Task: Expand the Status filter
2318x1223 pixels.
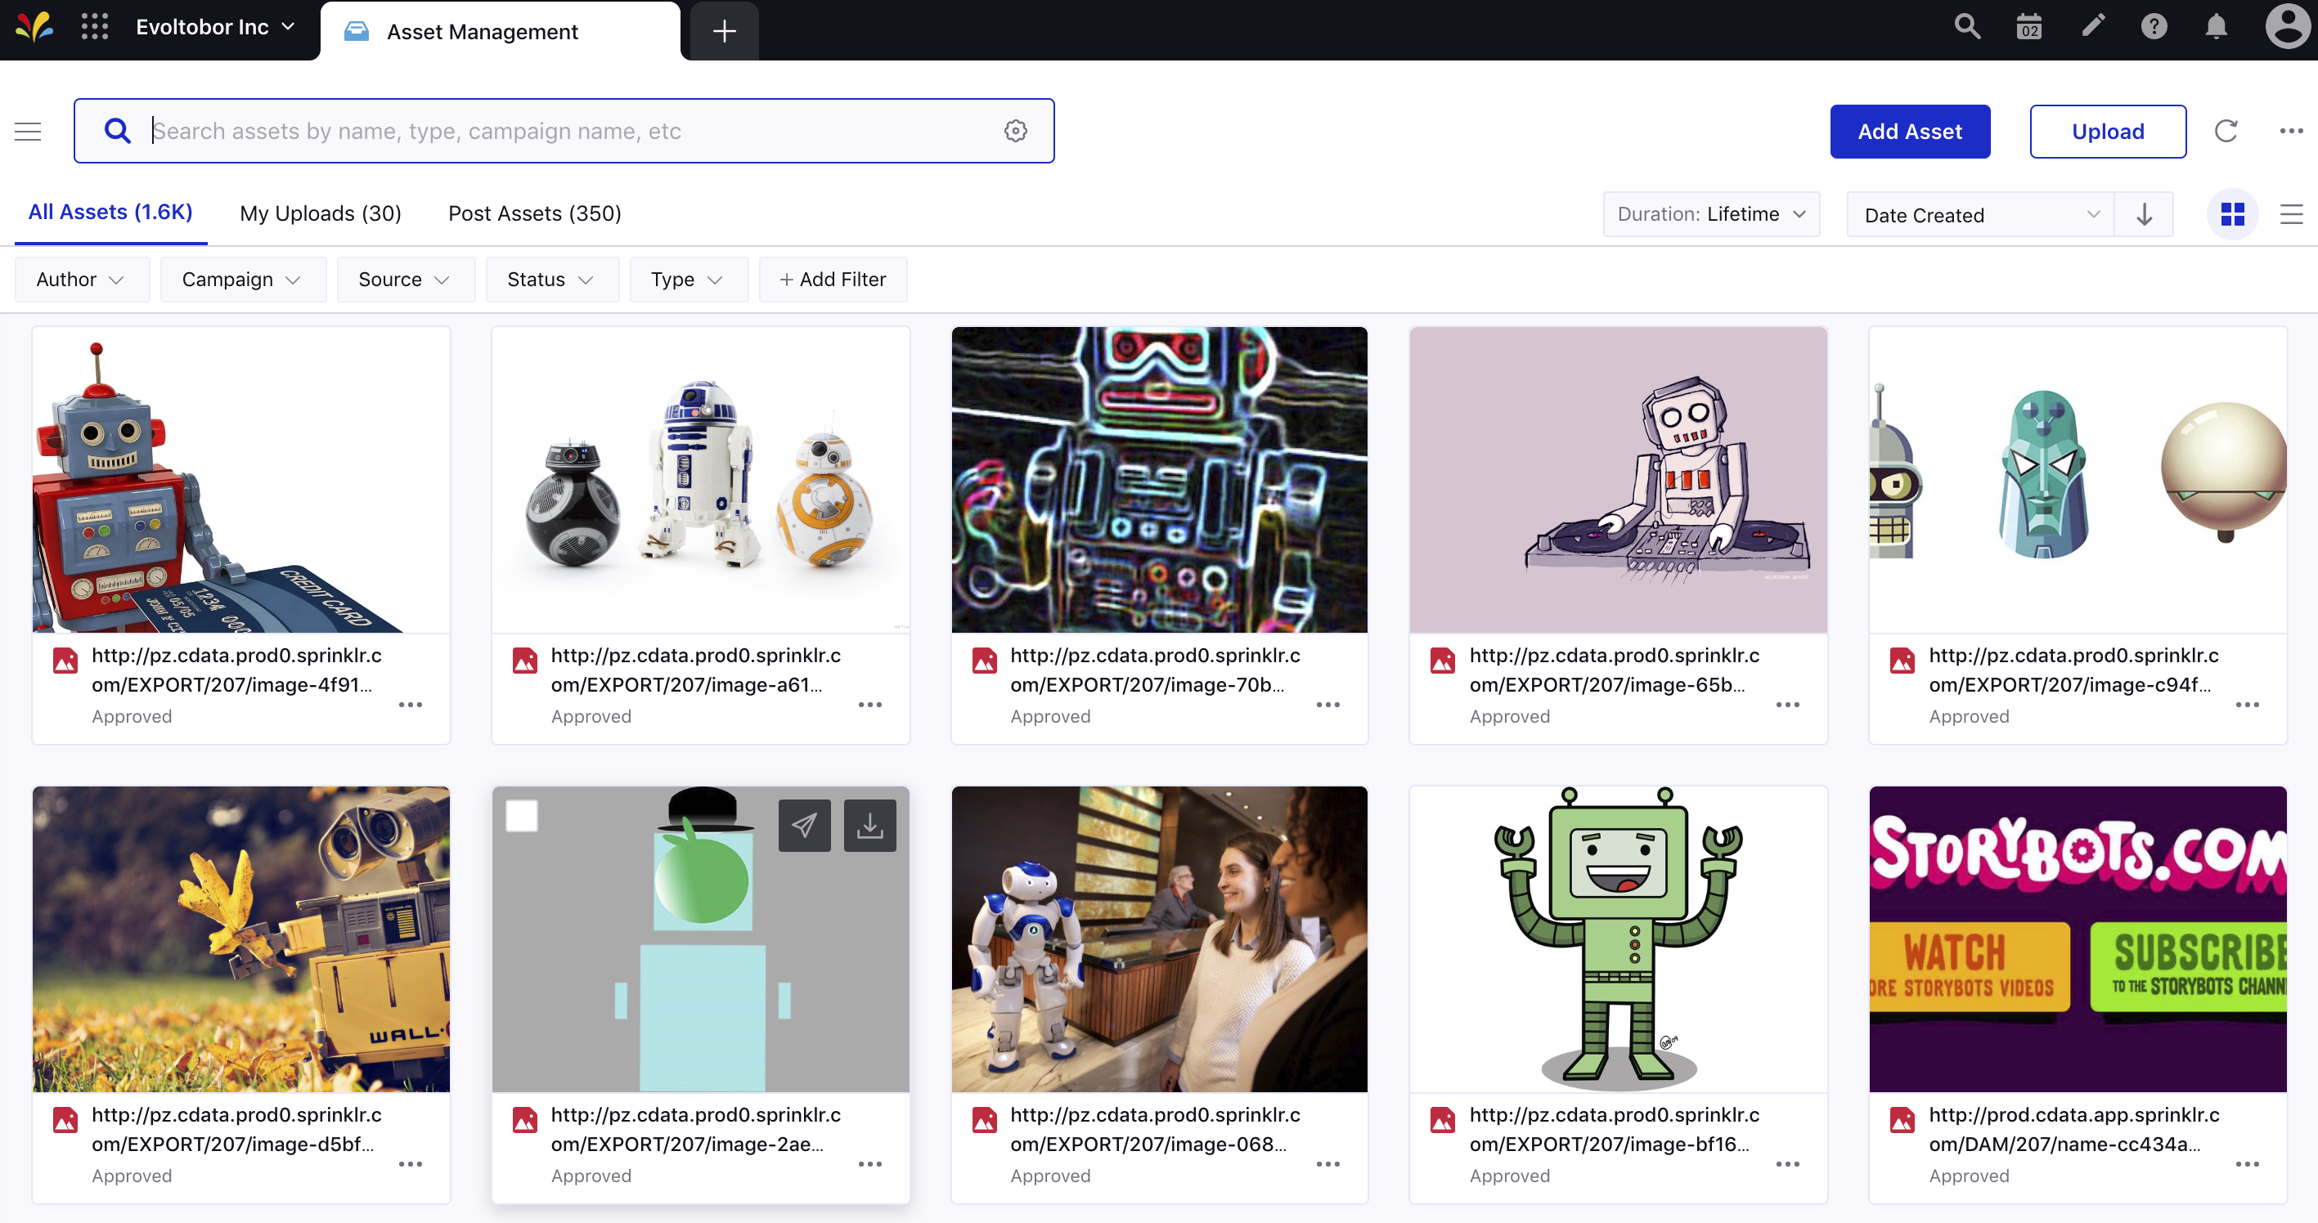Action: click(x=551, y=280)
